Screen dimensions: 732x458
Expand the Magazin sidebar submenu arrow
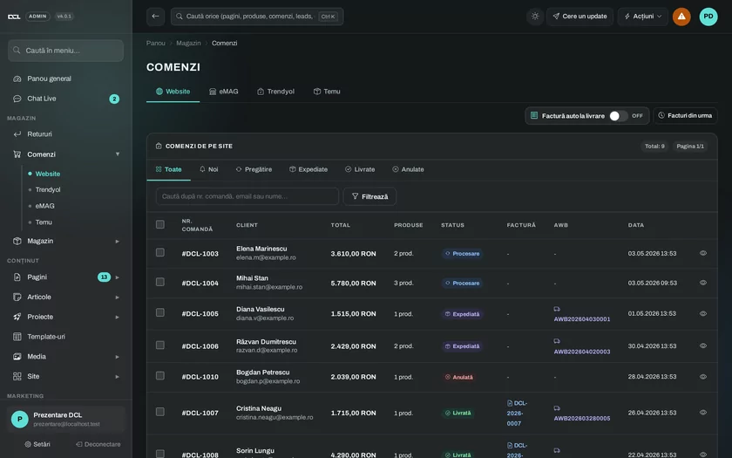pyautogui.click(x=118, y=241)
